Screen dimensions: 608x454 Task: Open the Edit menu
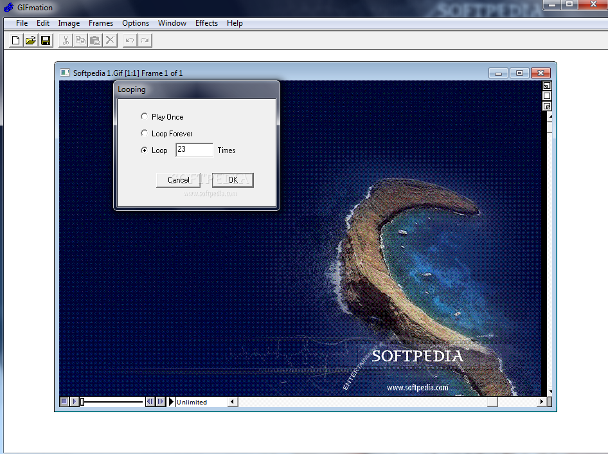tap(43, 23)
